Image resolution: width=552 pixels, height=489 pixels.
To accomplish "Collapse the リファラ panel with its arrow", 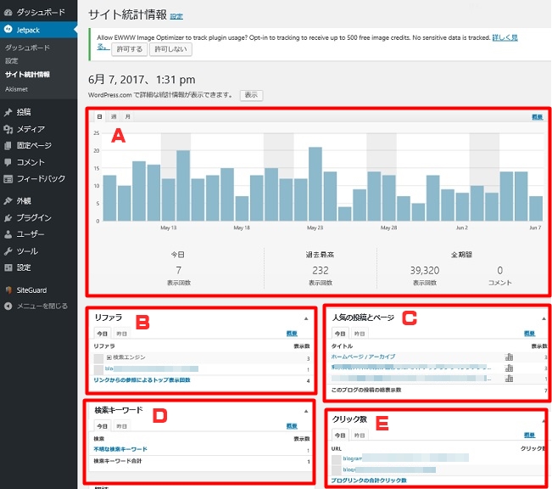I will 306,318.
